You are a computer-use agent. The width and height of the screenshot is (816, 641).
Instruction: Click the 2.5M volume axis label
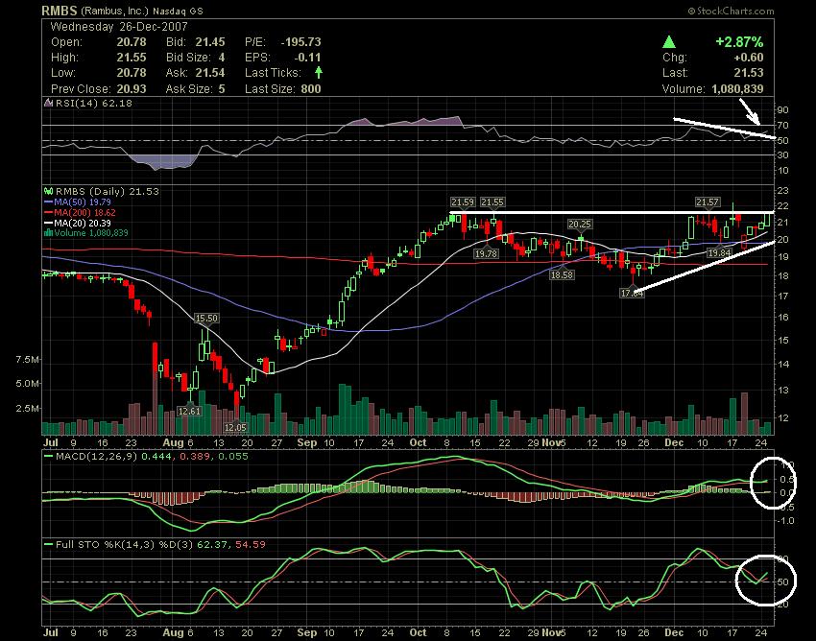coord(28,409)
